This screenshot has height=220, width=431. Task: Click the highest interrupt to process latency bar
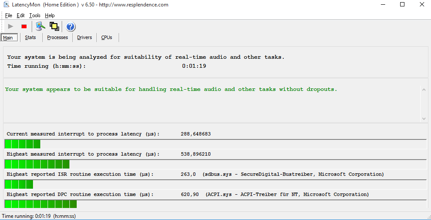coord(215,164)
